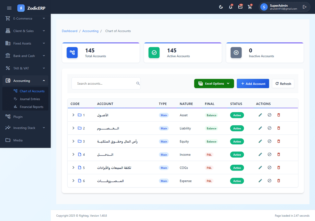Click the Add Account button

tap(253, 84)
